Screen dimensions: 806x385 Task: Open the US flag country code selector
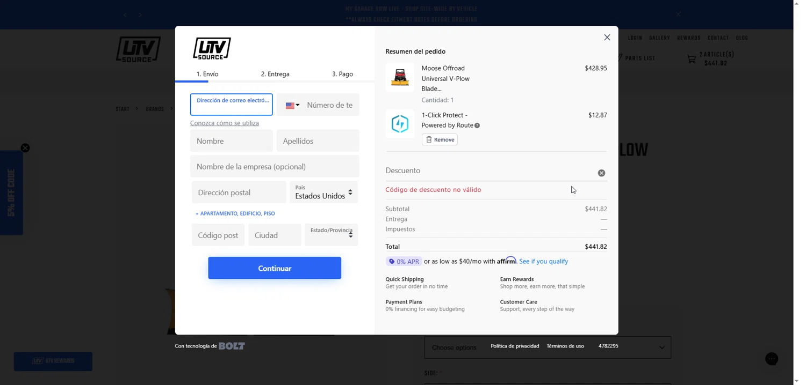(x=292, y=105)
